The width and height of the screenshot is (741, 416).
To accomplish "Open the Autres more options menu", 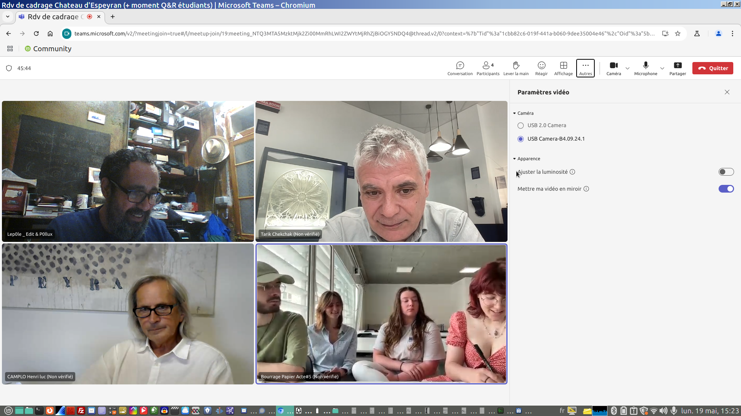I will click(585, 68).
